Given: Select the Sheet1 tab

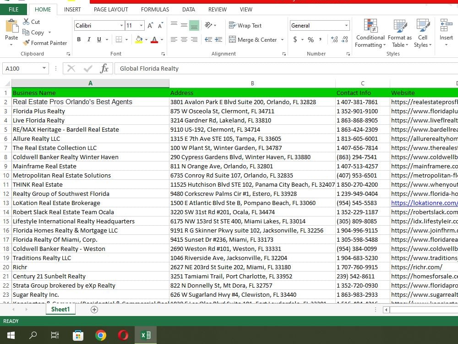Looking at the screenshot, I should 60,309.
